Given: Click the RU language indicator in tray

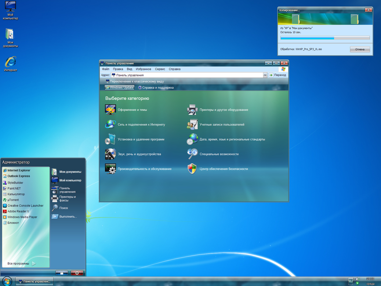Looking at the screenshot, I should (x=350, y=281).
